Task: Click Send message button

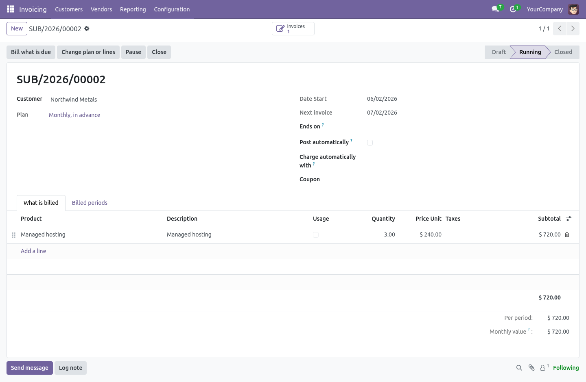Action: pos(30,368)
